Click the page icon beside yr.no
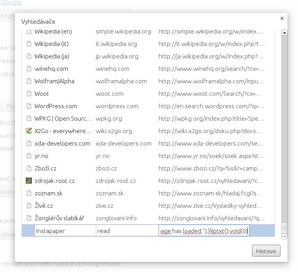The width and height of the screenshot is (298, 272). pyautogui.click(x=29, y=156)
